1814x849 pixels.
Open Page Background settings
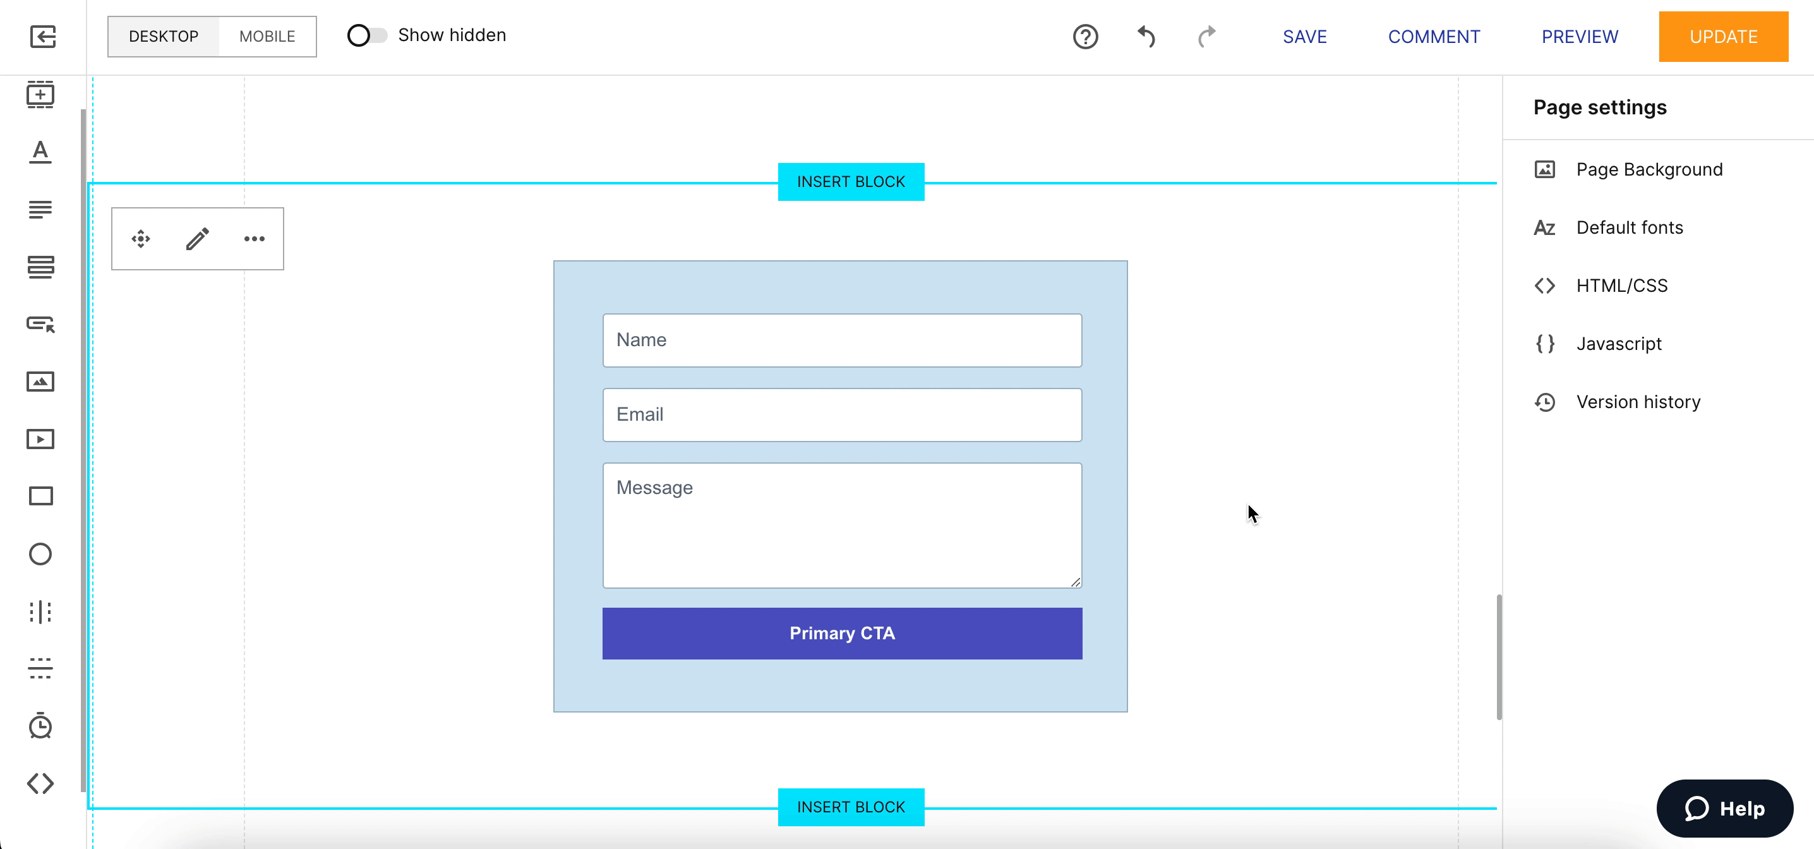point(1649,170)
